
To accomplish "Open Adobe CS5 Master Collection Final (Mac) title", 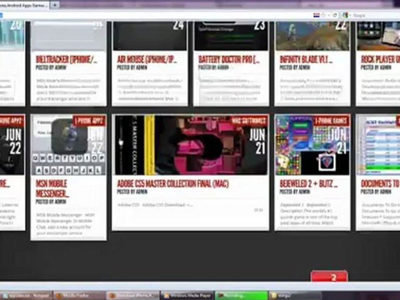I will (x=172, y=184).
